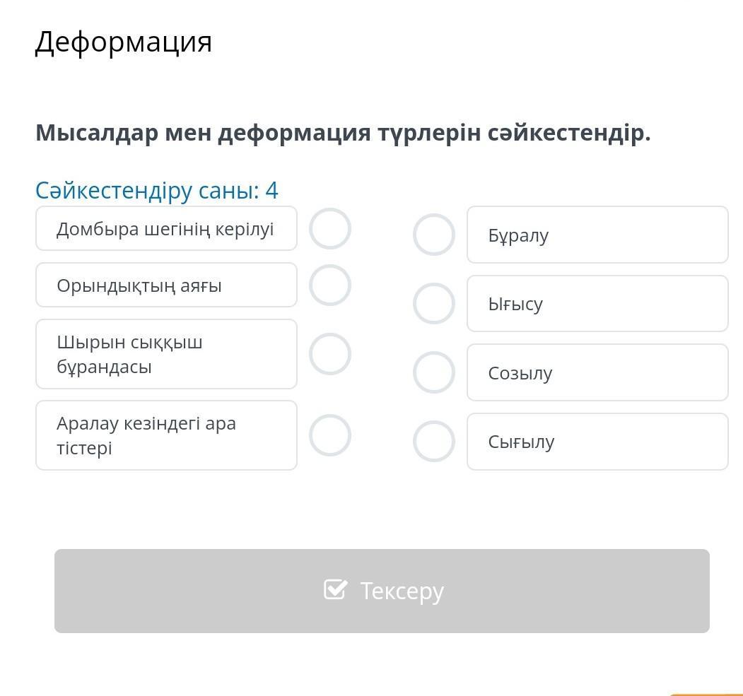
Task: Click the Шырын сыққыш бұрандасы card
Action: click(166, 354)
